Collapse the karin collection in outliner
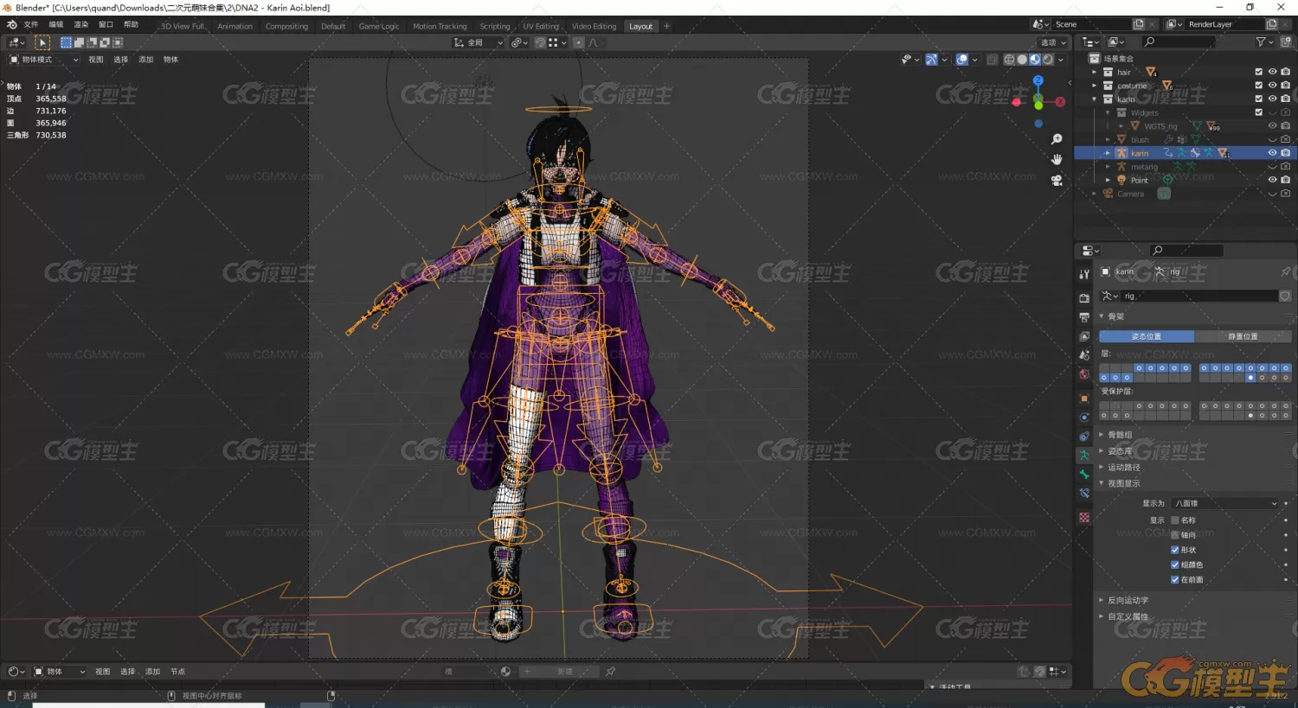Viewport: 1298px width, 708px height. [1095, 99]
